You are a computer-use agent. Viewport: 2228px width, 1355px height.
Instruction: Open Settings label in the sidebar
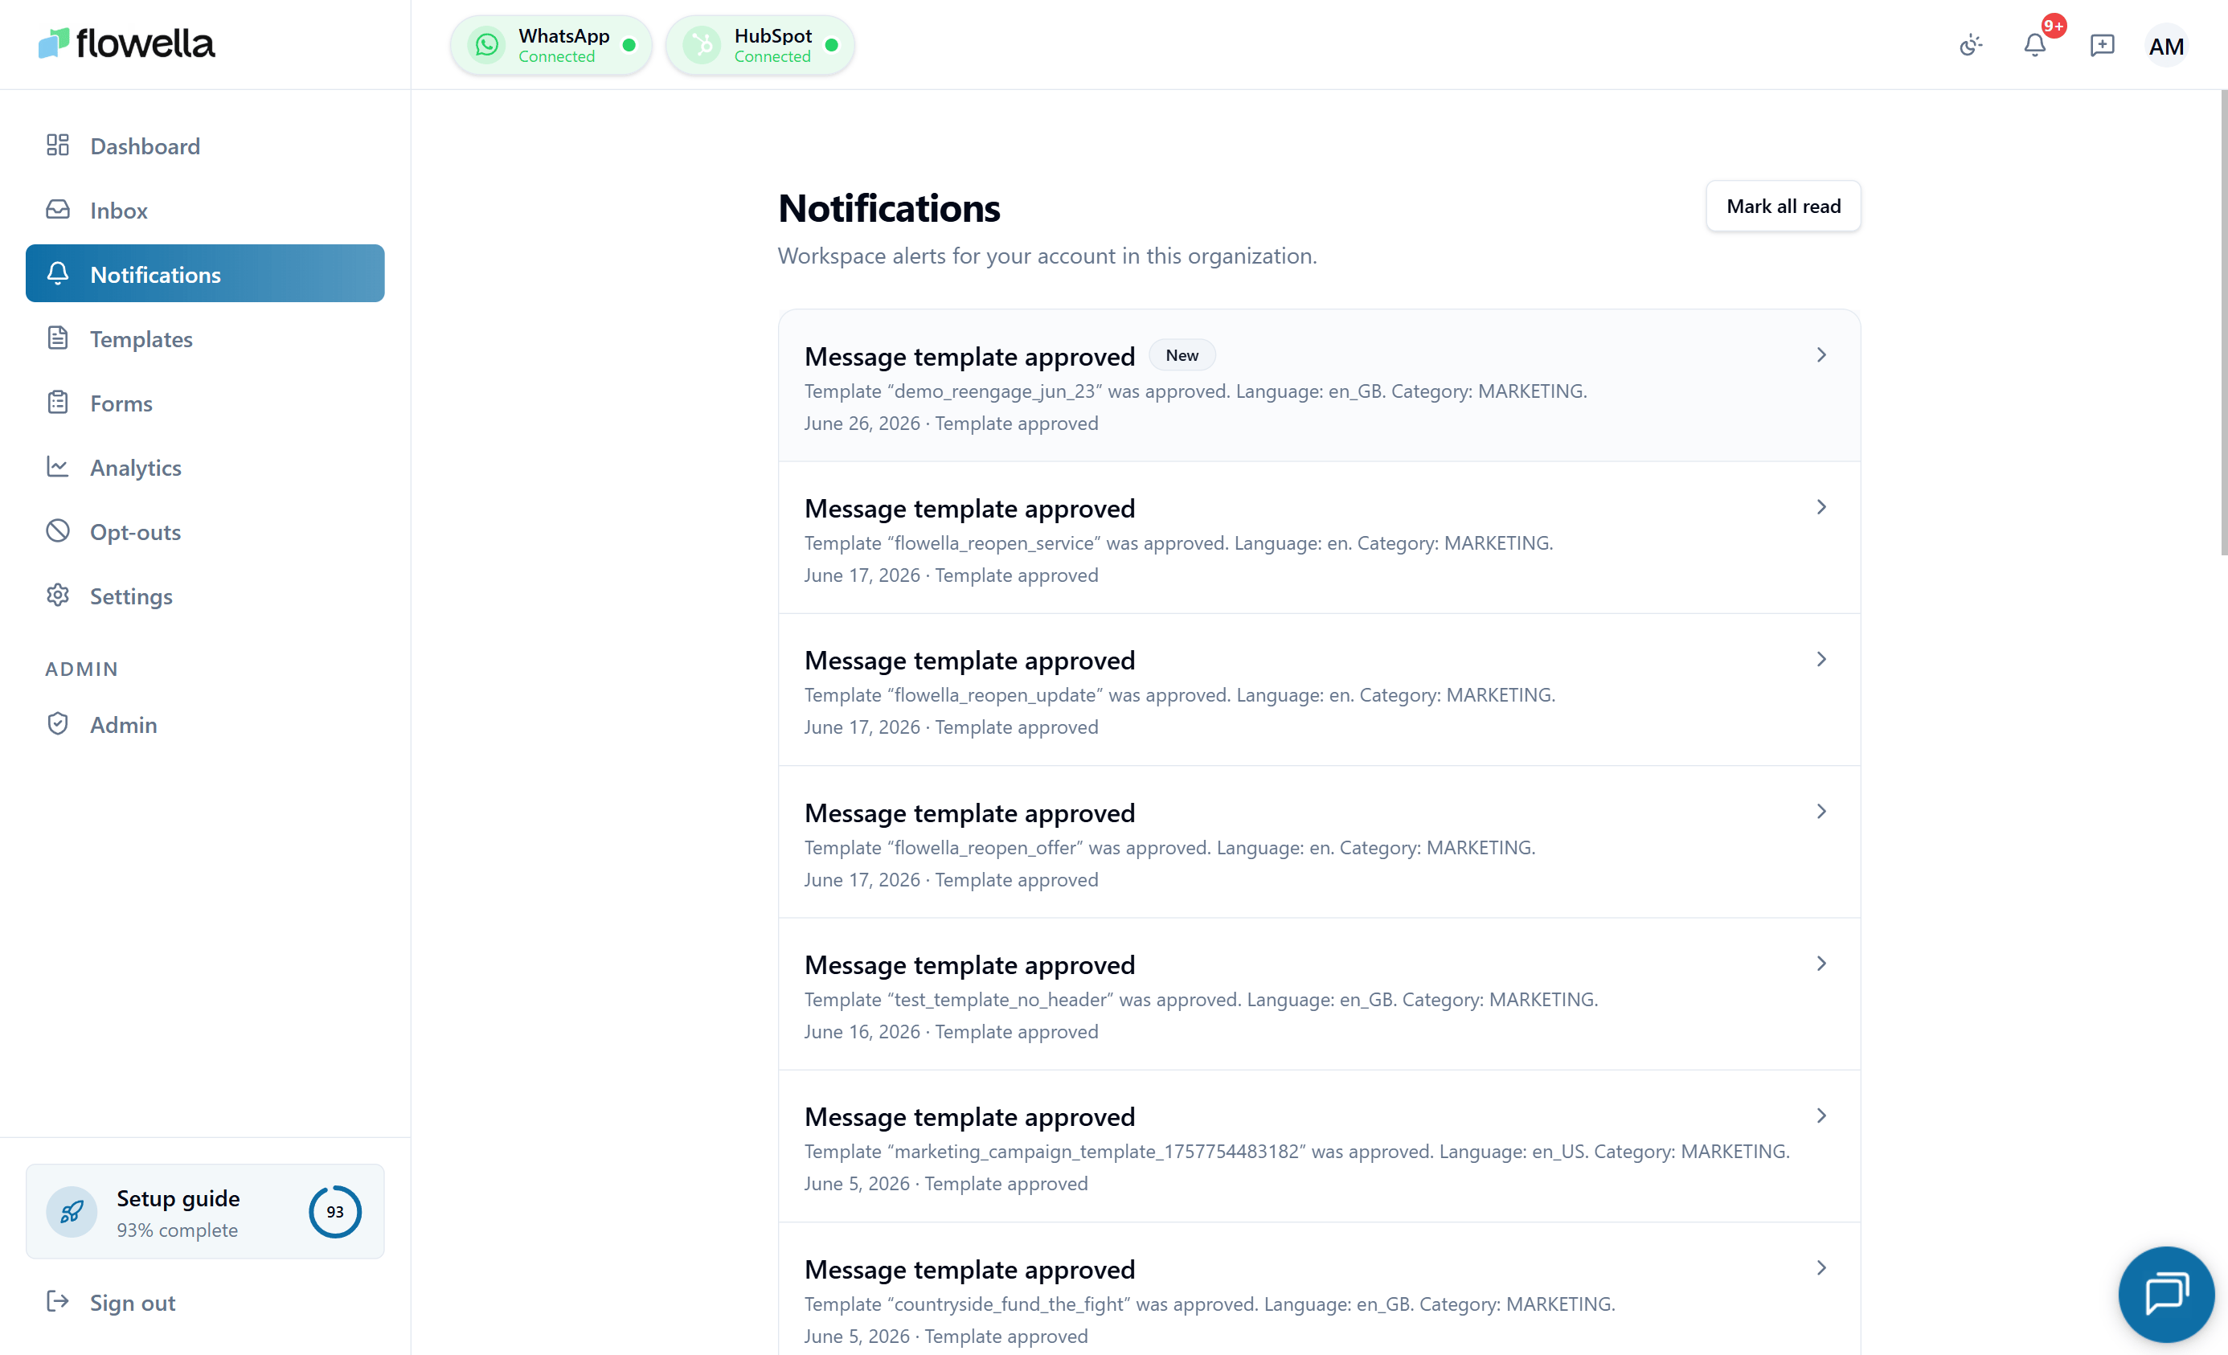(x=131, y=596)
